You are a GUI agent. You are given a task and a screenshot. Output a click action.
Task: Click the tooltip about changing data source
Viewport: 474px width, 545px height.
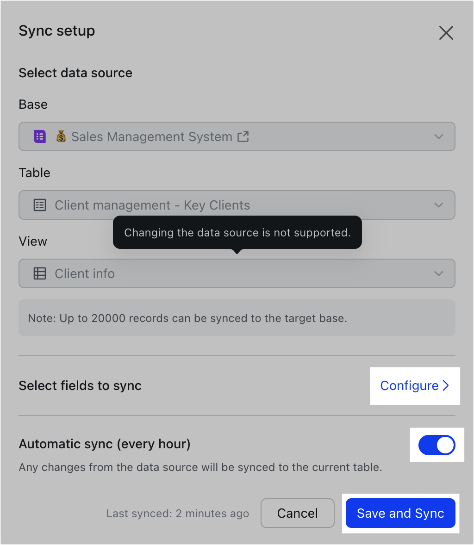[x=237, y=232]
